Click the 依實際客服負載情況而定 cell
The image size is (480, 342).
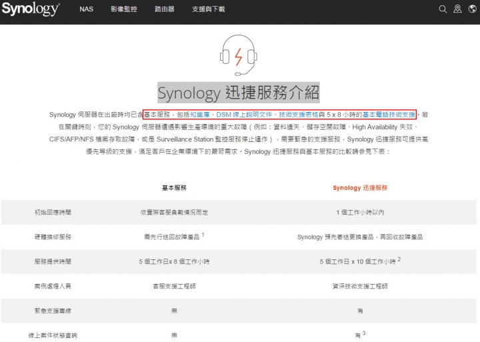click(174, 212)
